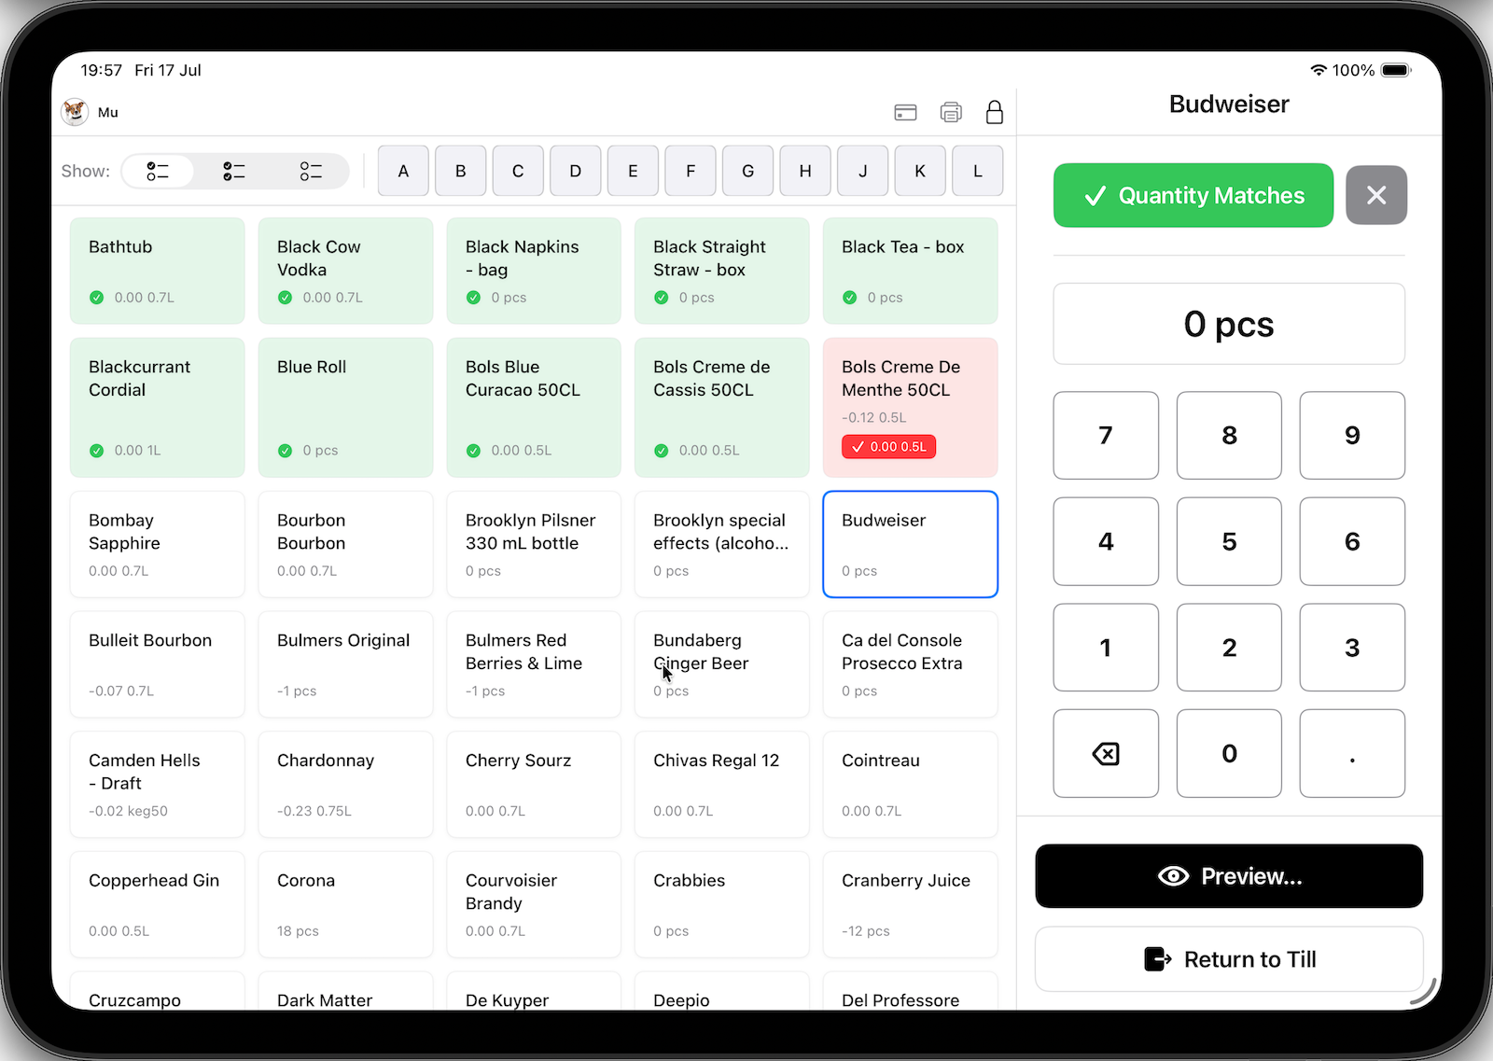Viewport: 1493px width, 1061px height.
Task: Click red 0.00 0.5L badge on Bols Creme De Menthe
Action: 888,447
